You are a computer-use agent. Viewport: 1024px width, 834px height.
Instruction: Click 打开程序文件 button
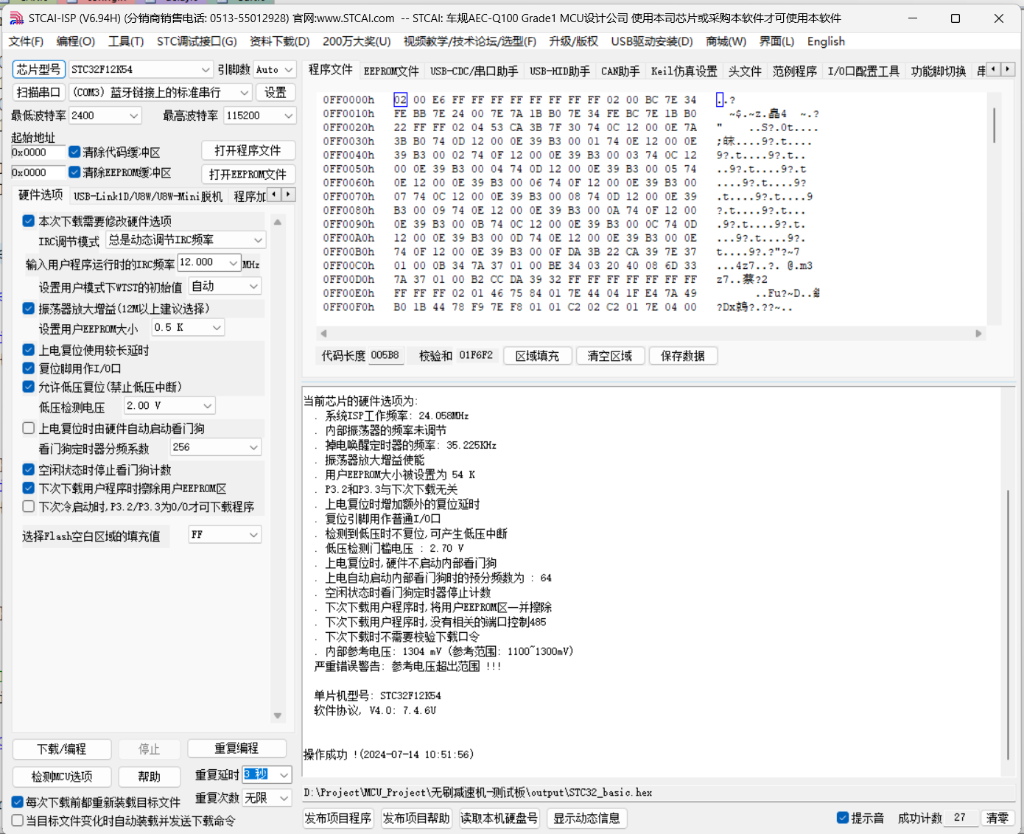(248, 150)
